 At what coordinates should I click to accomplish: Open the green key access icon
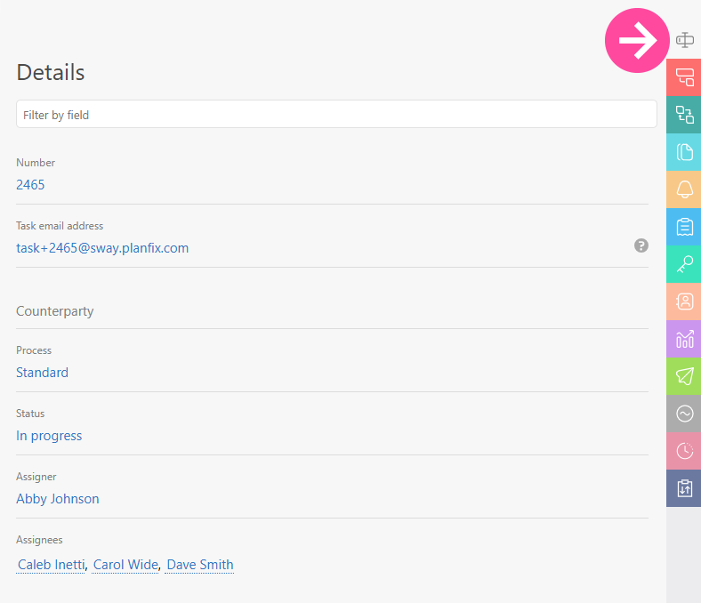click(684, 264)
